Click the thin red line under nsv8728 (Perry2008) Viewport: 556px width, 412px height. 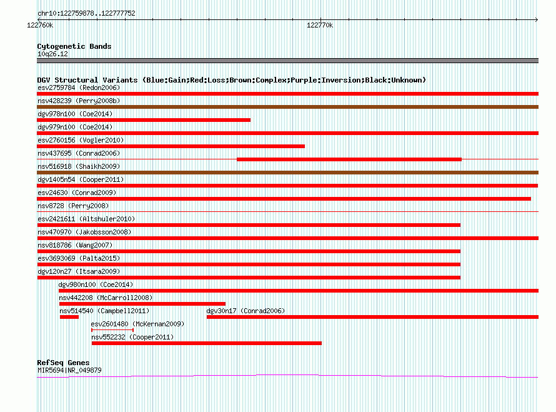click(287, 212)
